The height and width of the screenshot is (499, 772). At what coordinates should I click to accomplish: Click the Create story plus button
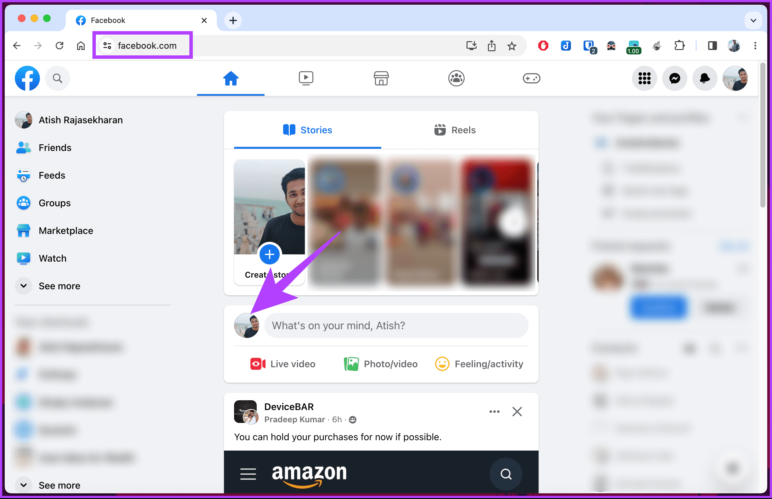coord(269,254)
